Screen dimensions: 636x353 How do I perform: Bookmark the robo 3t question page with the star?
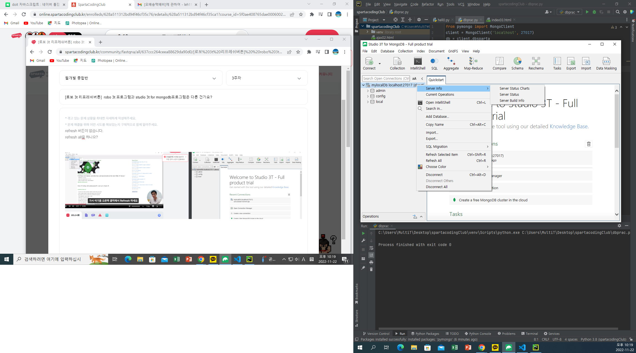pyautogui.click(x=298, y=52)
